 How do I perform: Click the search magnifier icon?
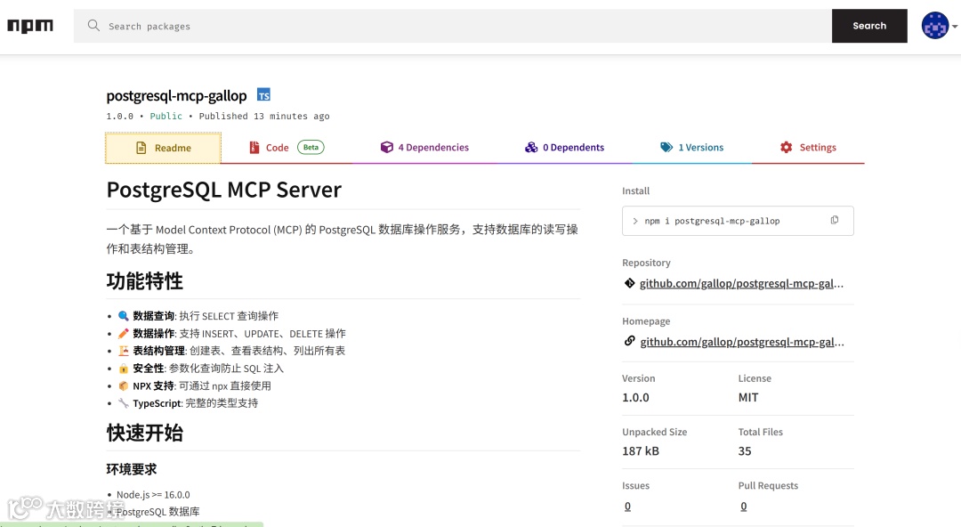click(93, 25)
